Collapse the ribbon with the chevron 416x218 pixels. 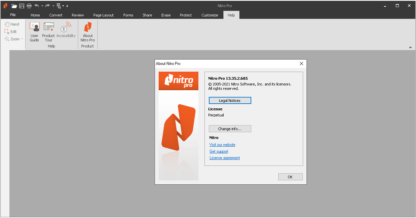(x=410, y=47)
